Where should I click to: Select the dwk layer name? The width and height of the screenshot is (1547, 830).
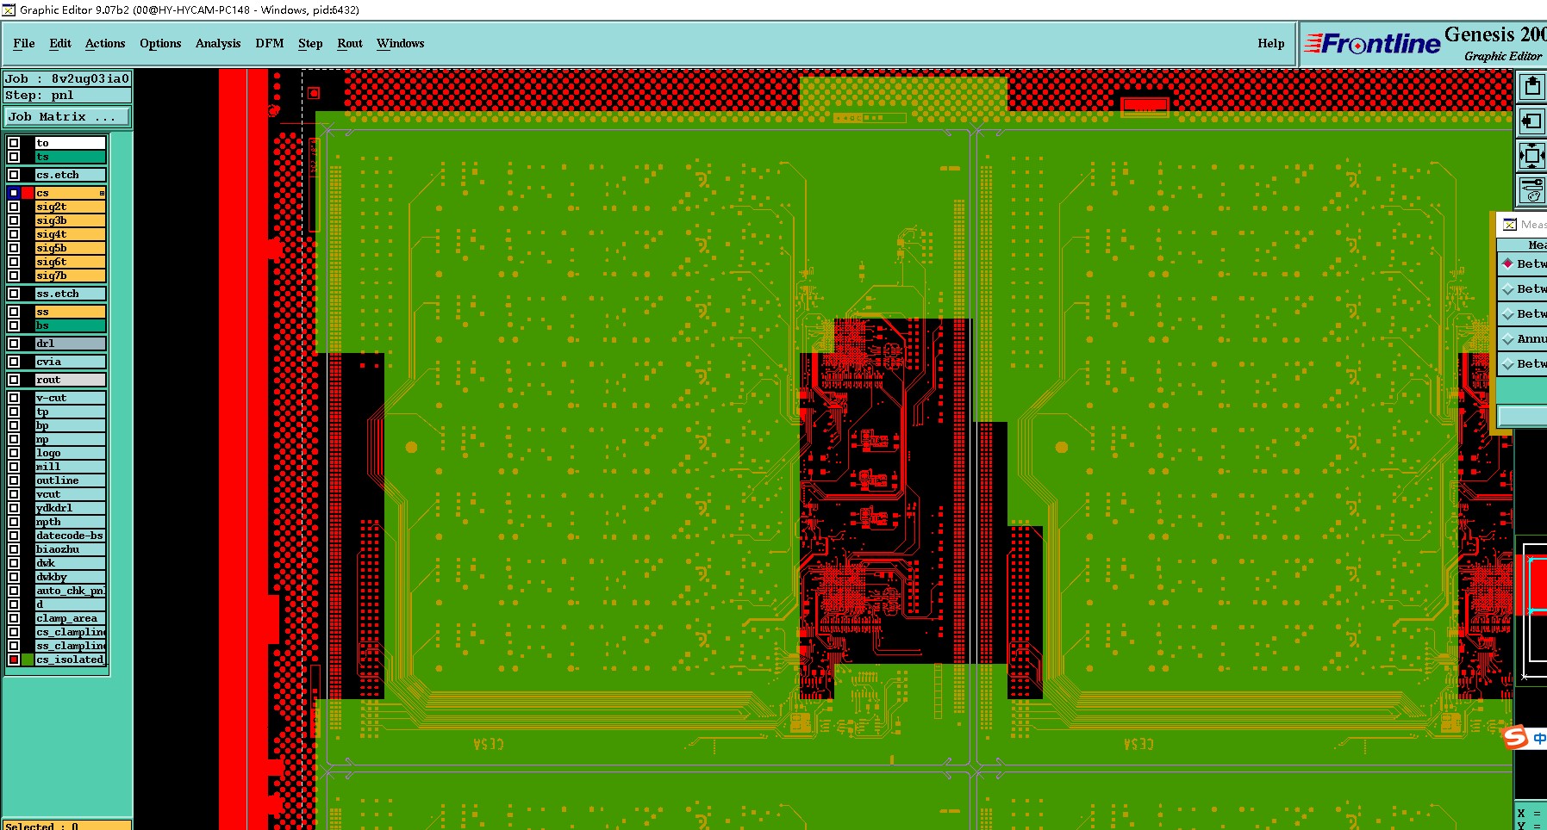point(70,563)
